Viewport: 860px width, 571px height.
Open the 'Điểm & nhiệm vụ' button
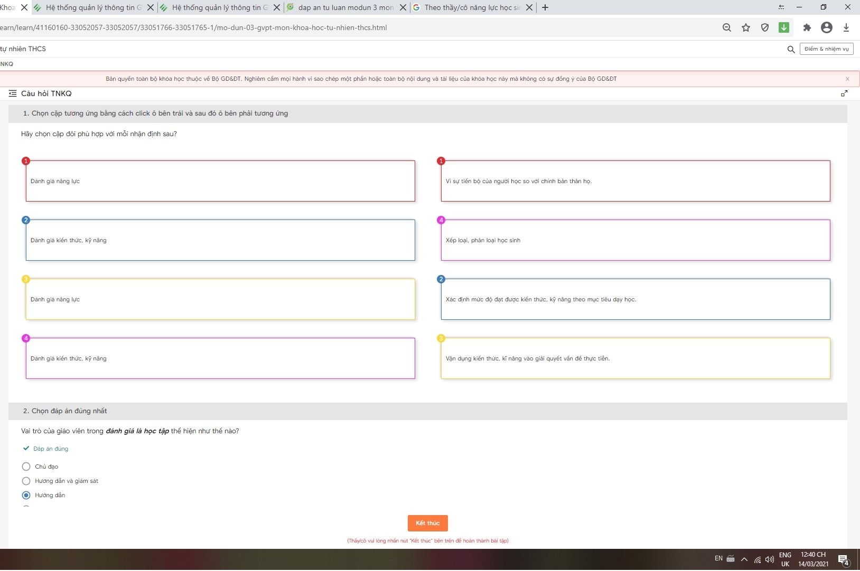826,49
